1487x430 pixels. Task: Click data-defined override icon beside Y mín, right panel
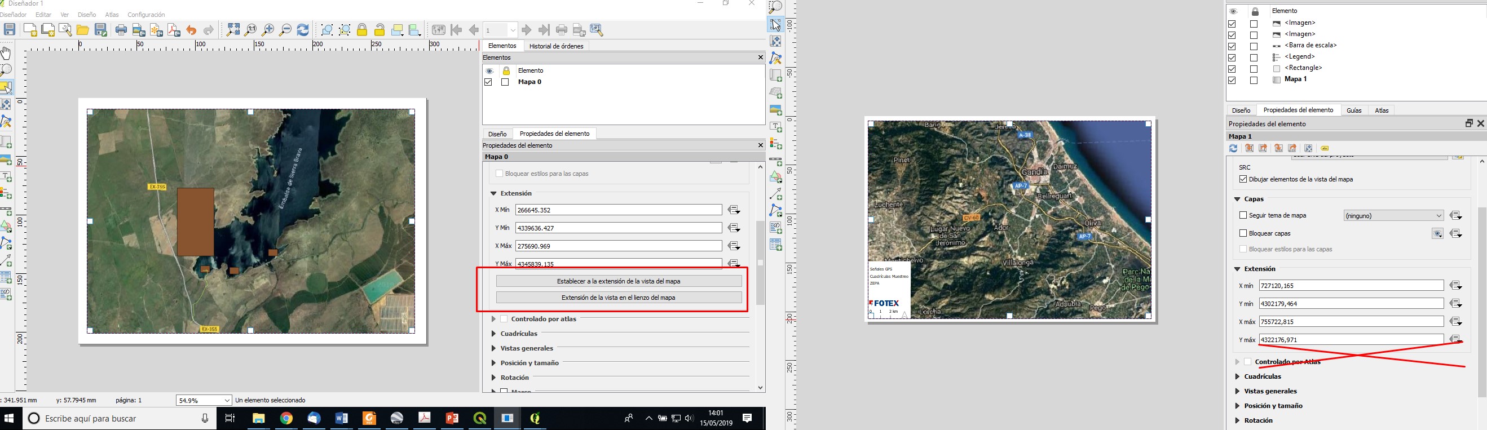pos(1456,304)
